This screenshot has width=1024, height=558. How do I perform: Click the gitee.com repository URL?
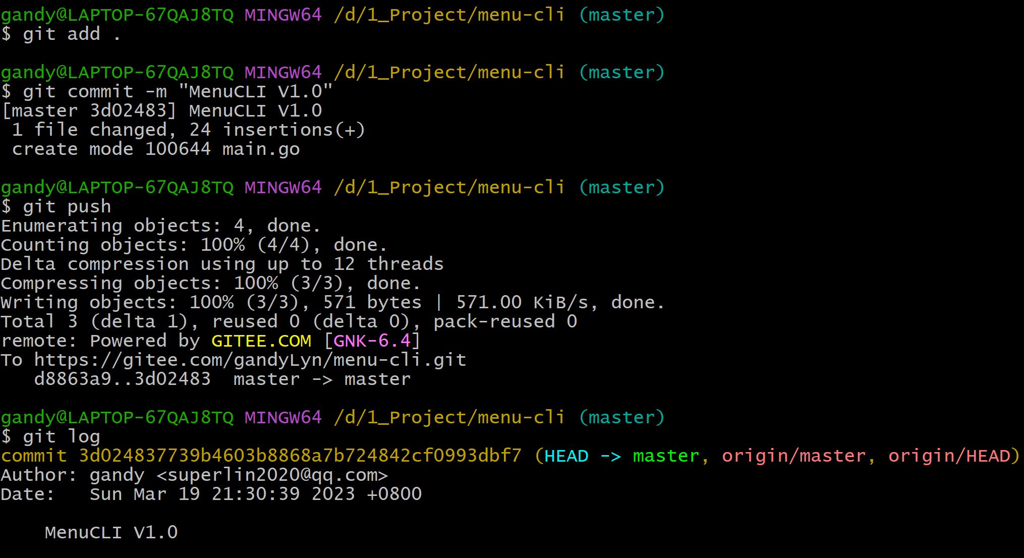point(250,360)
